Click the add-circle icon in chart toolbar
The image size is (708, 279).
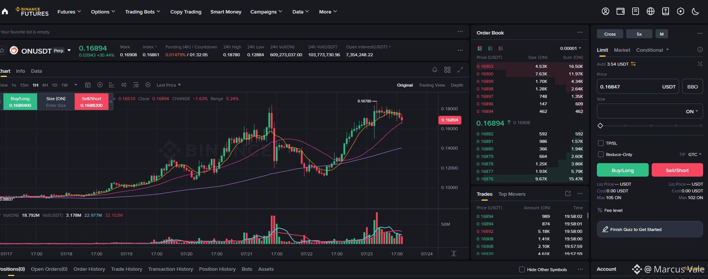(100, 85)
